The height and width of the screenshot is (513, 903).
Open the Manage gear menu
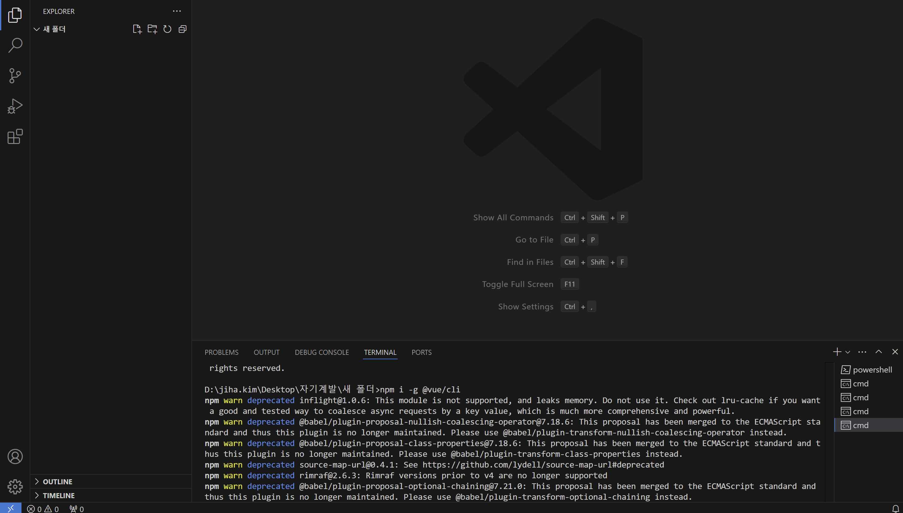coord(15,486)
